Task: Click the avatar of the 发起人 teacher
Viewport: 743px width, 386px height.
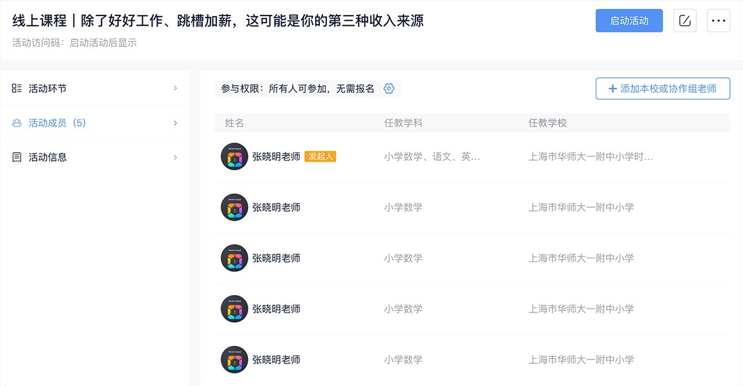Action: point(235,157)
